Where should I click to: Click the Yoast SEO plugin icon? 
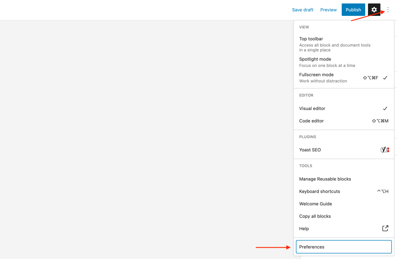point(384,150)
